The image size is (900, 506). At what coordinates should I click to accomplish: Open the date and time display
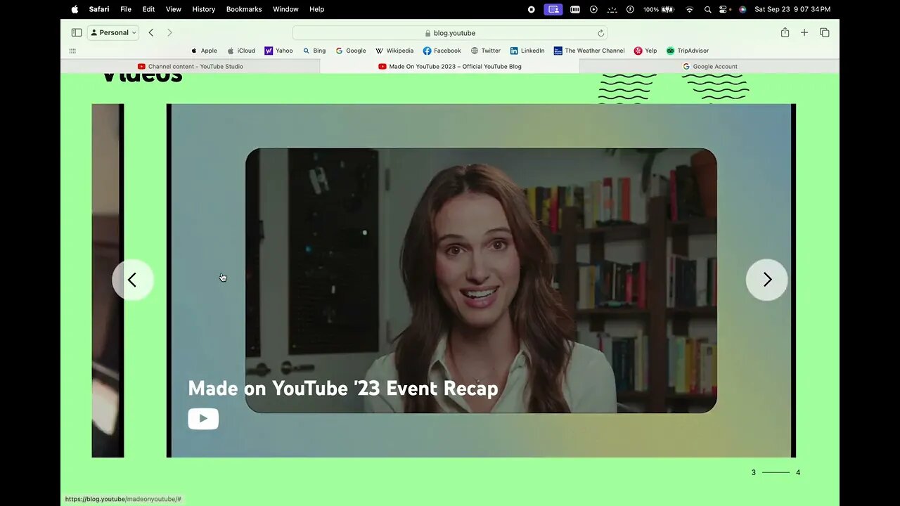(x=792, y=9)
